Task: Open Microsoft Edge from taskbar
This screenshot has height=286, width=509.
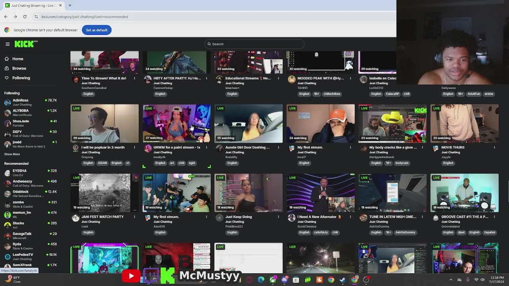Action: point(261,280)
